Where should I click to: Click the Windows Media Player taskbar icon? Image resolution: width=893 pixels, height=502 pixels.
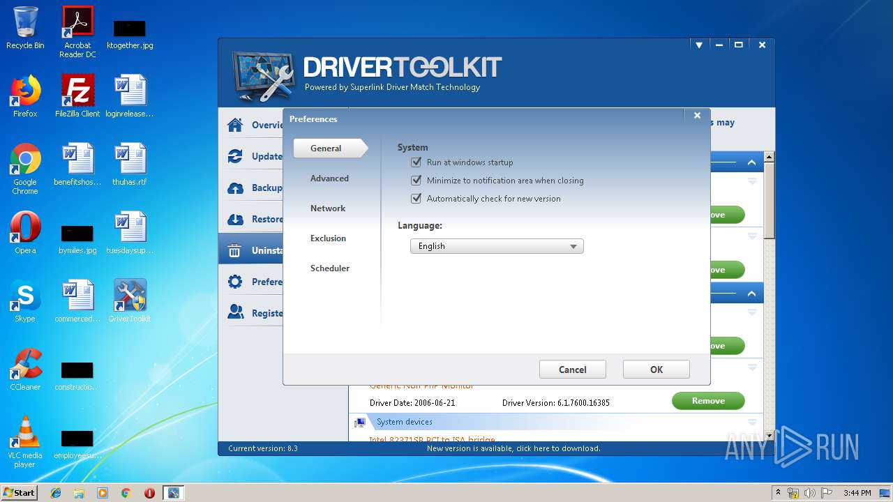click(103, 493)
